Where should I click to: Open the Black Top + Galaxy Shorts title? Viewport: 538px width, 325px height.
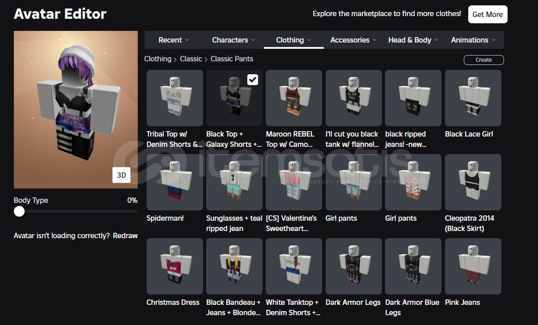(234, 139)
